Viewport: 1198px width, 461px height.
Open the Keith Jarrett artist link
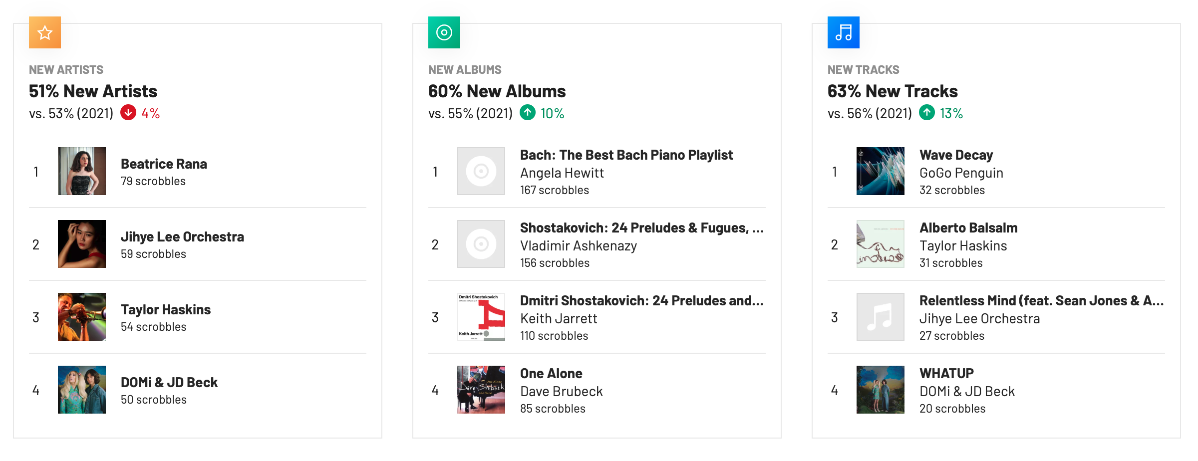[559, 318]
